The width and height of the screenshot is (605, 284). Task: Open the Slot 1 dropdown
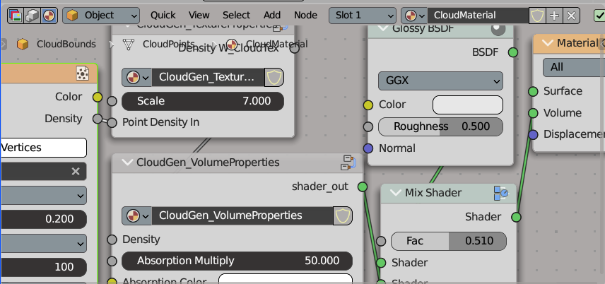[362, 15]
